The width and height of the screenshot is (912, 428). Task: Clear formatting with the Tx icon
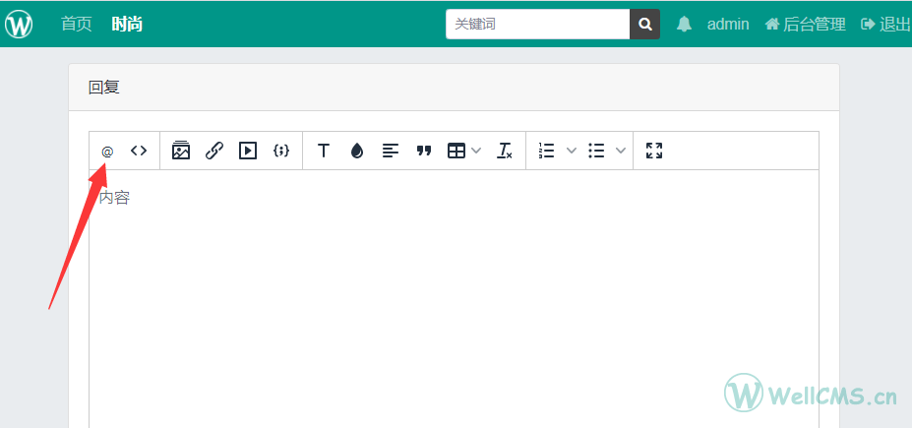(x=505, y=152)
